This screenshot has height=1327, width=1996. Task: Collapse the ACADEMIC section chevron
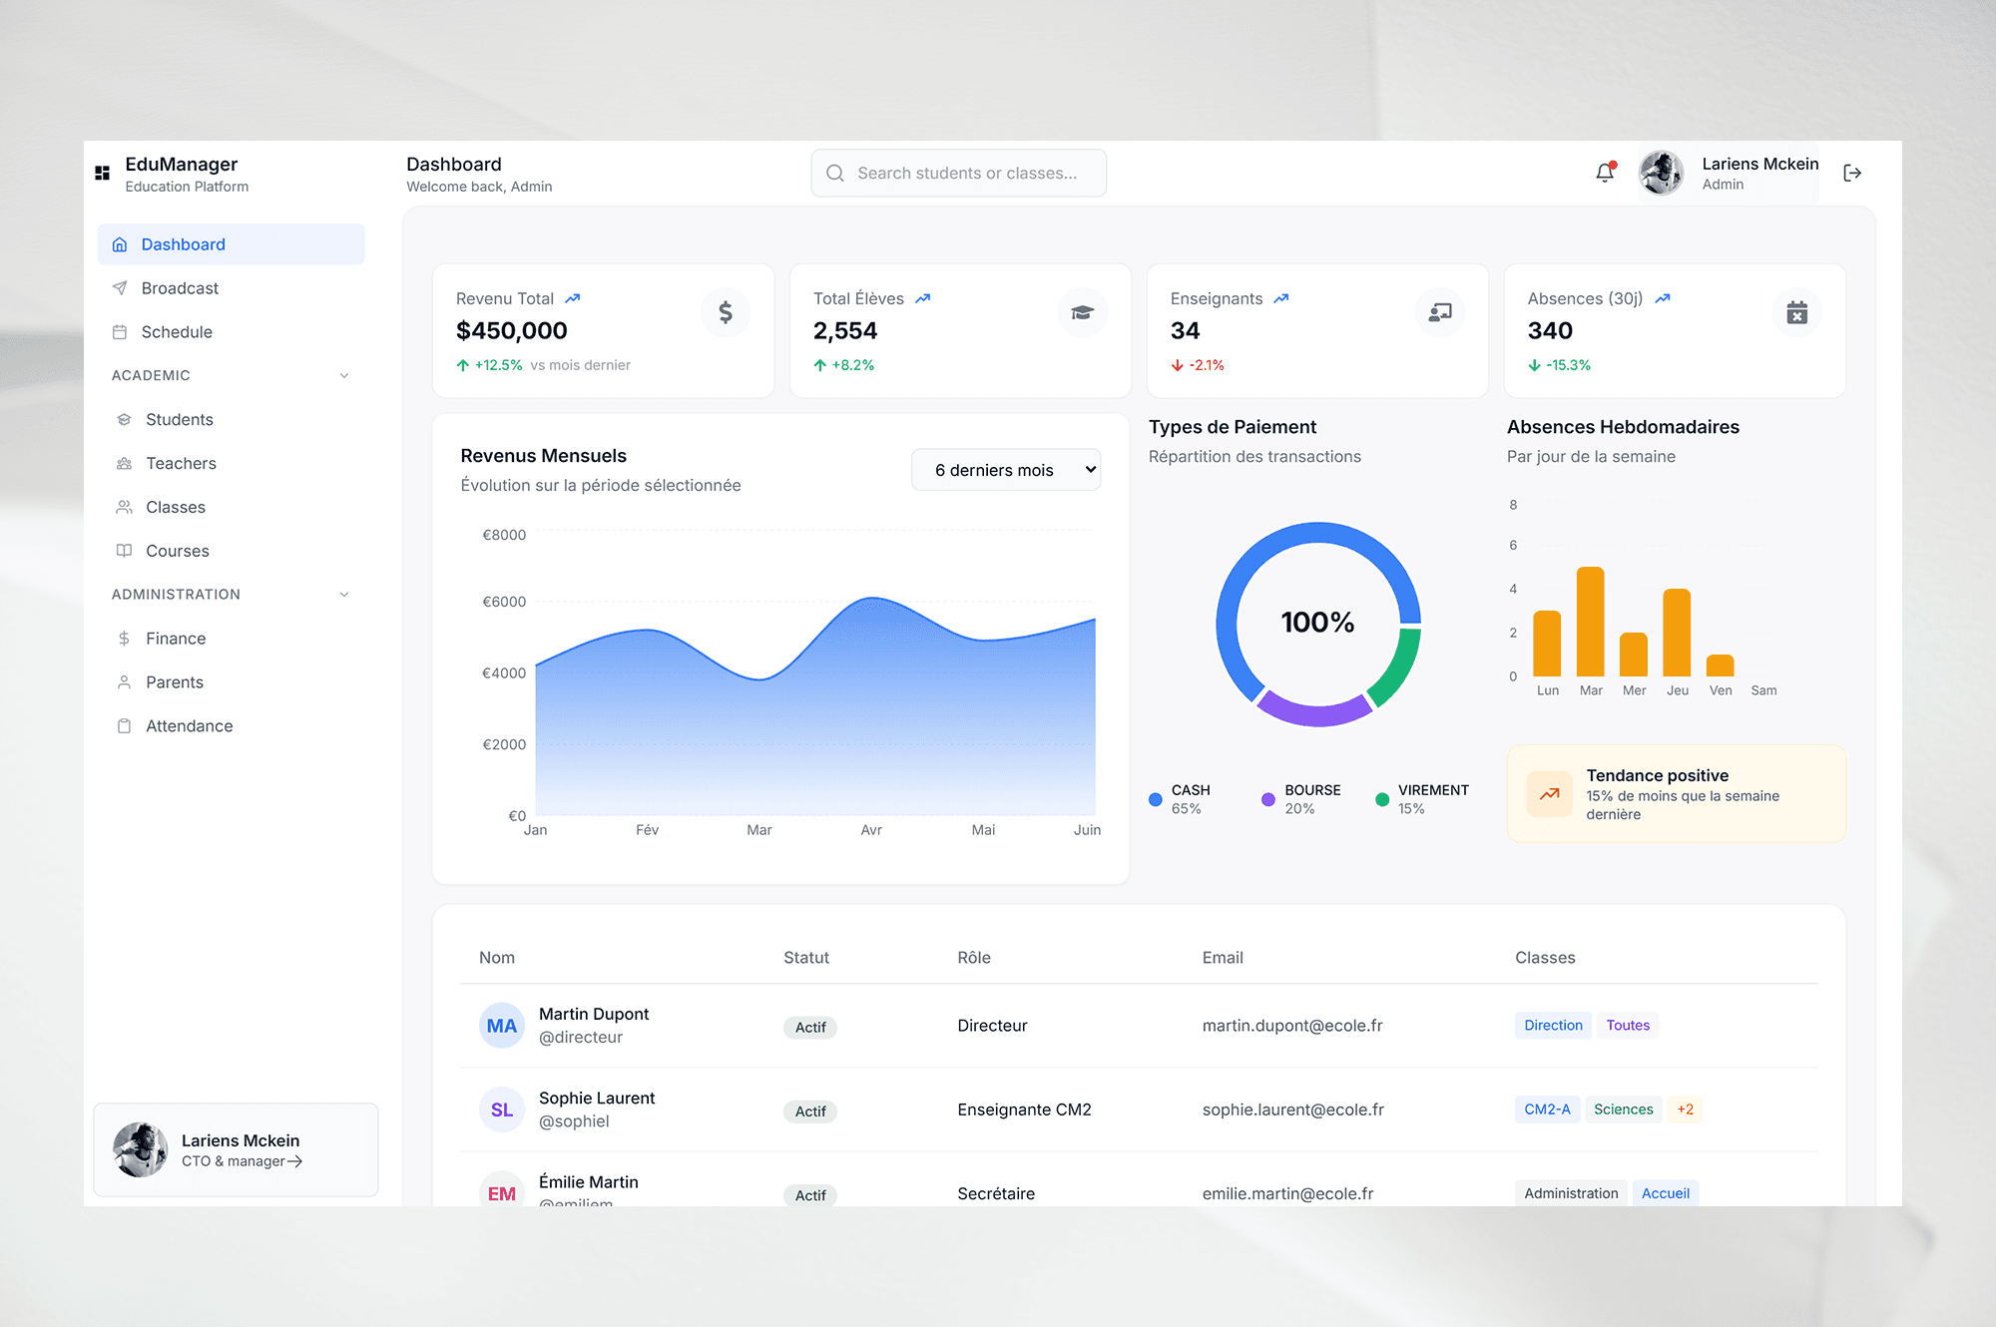(x=344, y=375)
